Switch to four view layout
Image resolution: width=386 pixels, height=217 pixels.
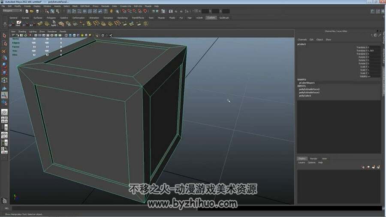click(x=4, y=120)
